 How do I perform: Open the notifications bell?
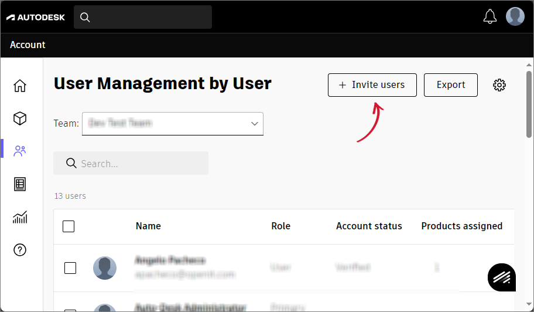click(489, 16)
